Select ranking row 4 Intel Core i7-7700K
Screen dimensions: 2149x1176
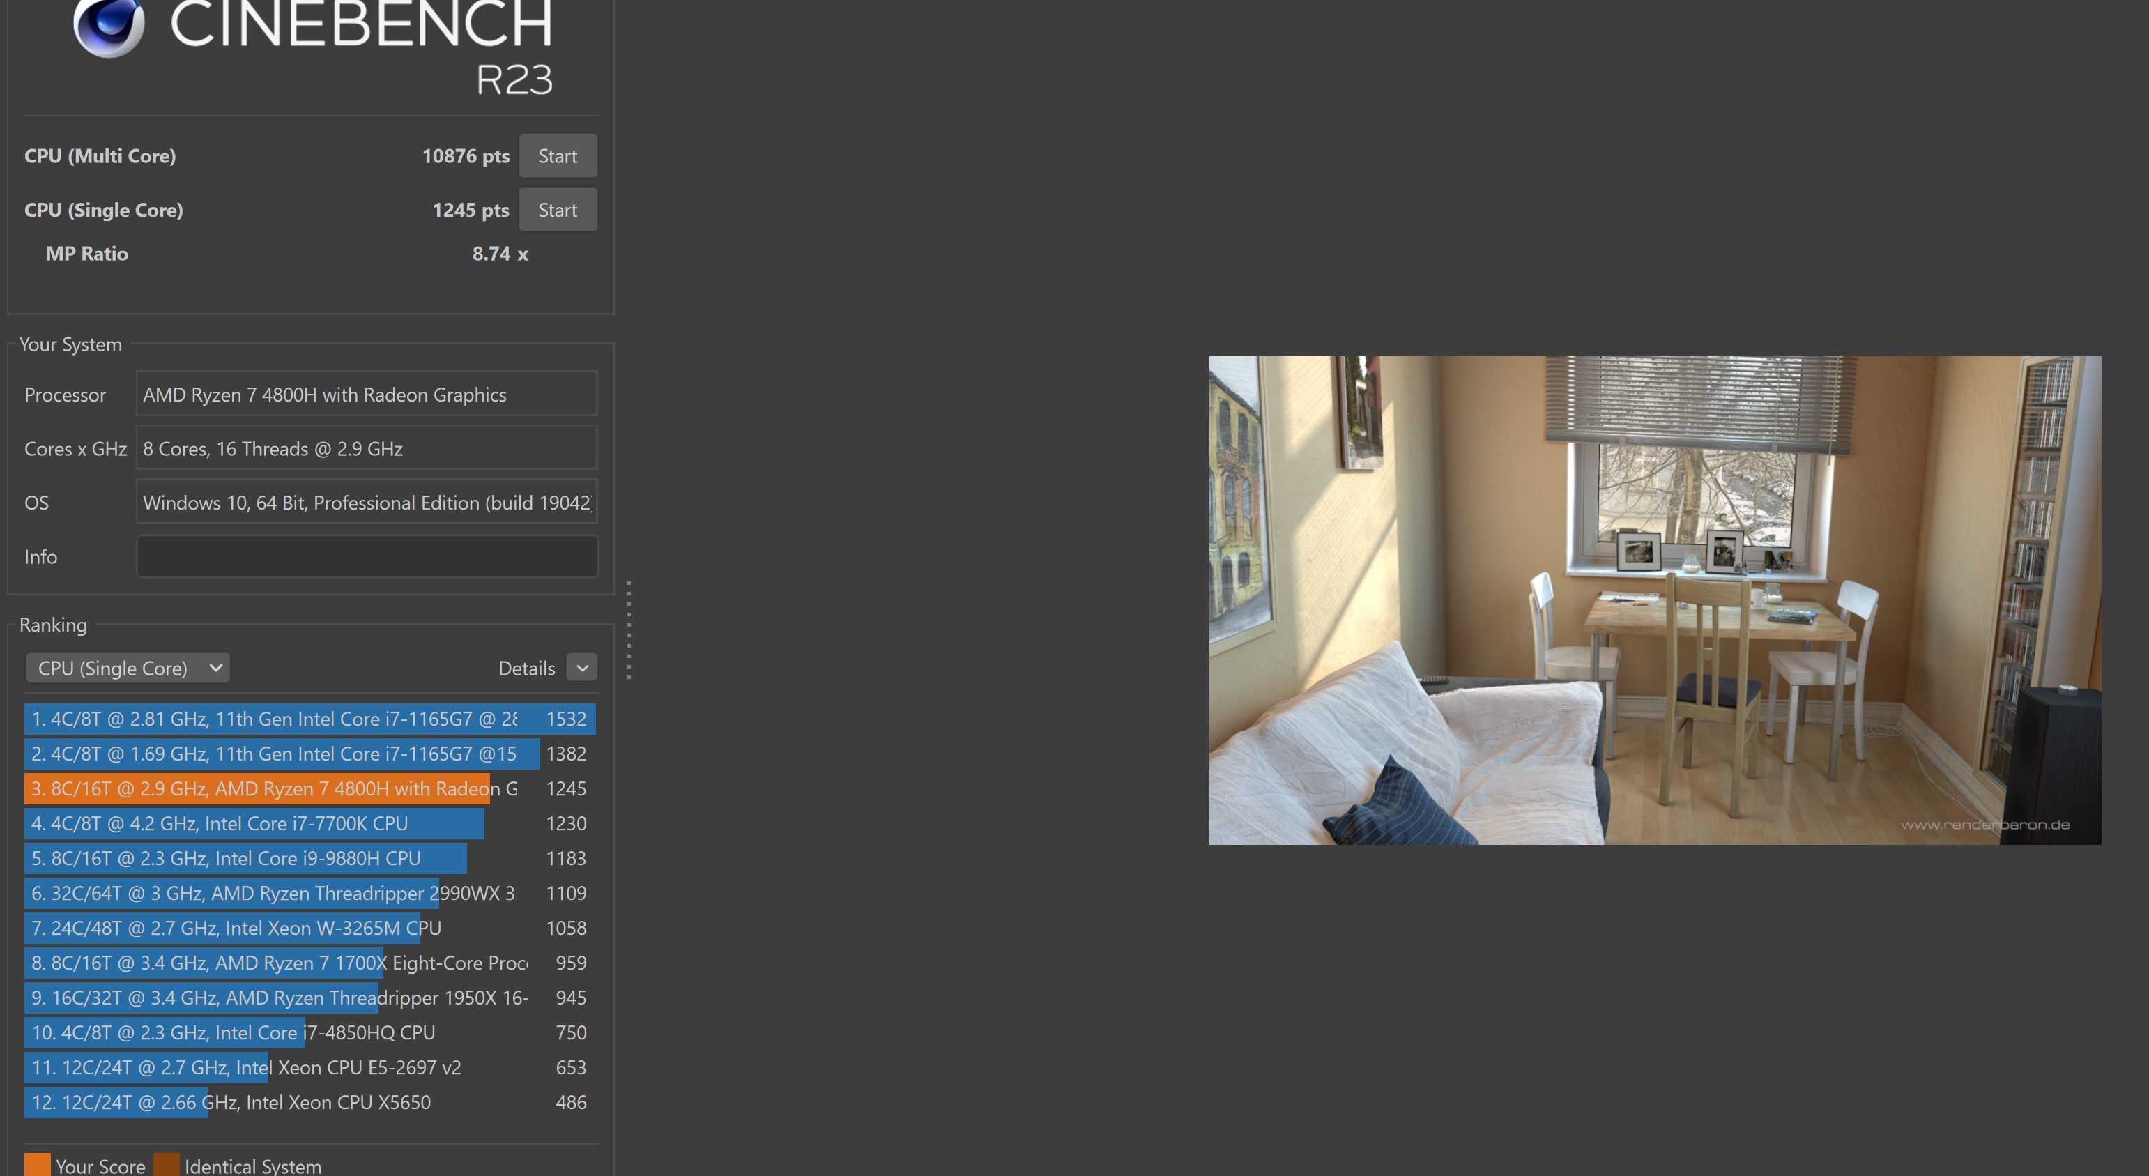[309, 823]
